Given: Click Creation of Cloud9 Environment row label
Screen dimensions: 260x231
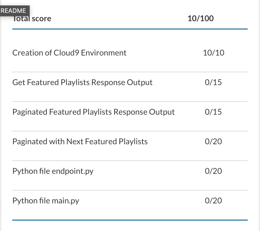Looking at the screenshot, I should (x=69, y=53).
